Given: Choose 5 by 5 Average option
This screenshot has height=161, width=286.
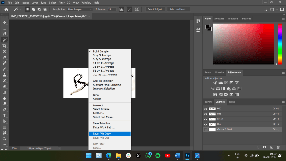Looking at the screenshot, I should (x=102, y=59).
